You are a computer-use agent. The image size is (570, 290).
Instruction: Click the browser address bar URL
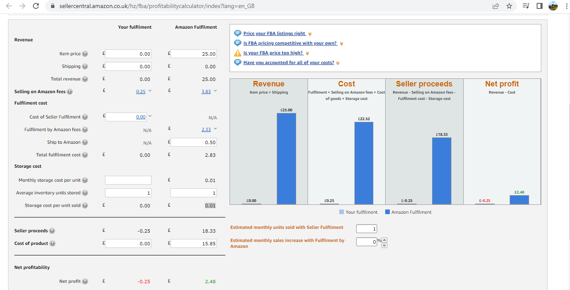click(157, 6)
